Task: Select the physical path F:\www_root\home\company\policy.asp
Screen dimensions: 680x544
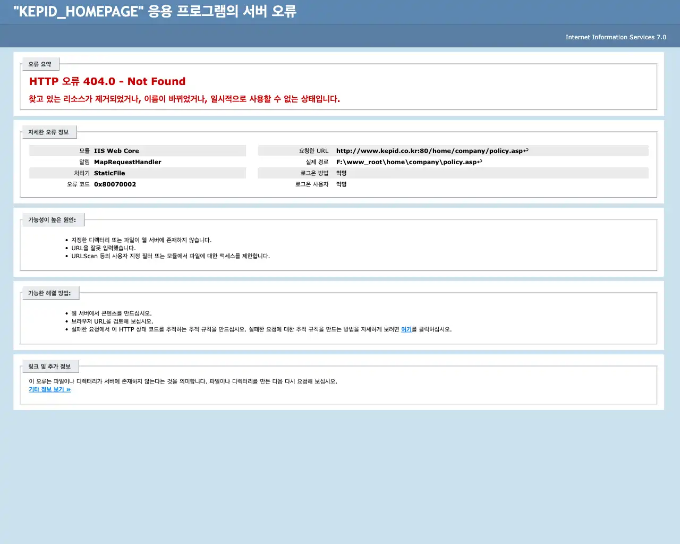Action: coord(408,161)
